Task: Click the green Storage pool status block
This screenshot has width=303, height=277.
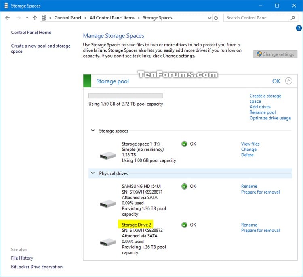Action: pos(87,81)
